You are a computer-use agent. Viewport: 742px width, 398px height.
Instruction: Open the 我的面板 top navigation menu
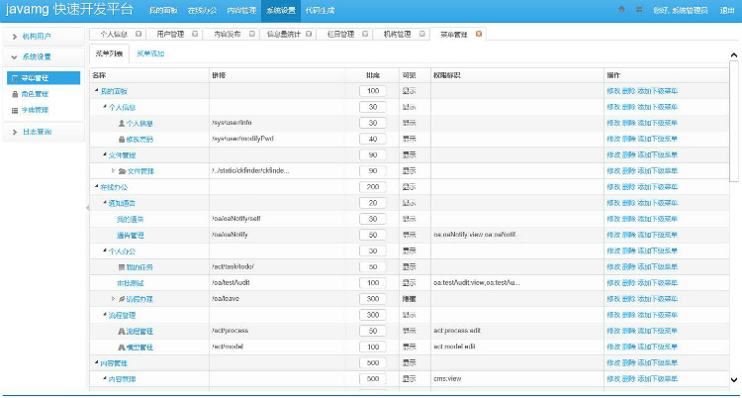click(x=163, y=11)
